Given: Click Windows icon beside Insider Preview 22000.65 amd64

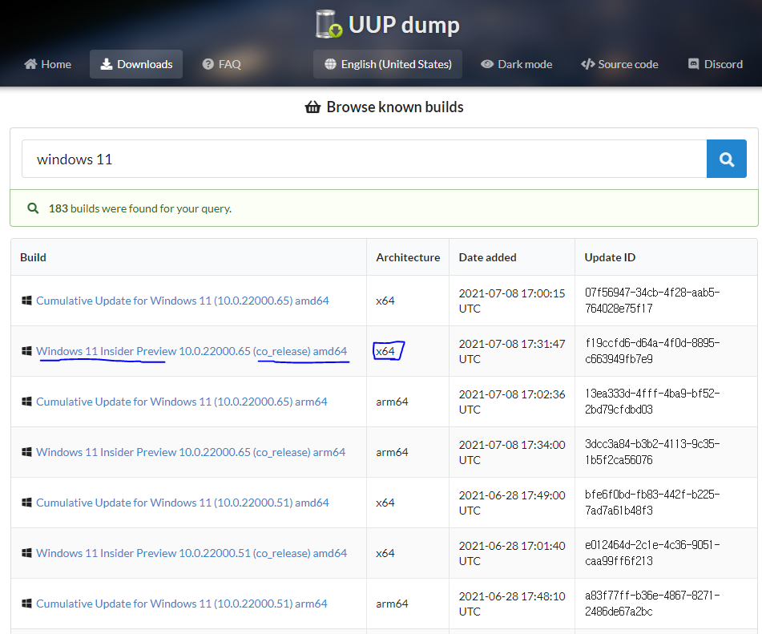Looking at the screenshot, I should point(26,351).
